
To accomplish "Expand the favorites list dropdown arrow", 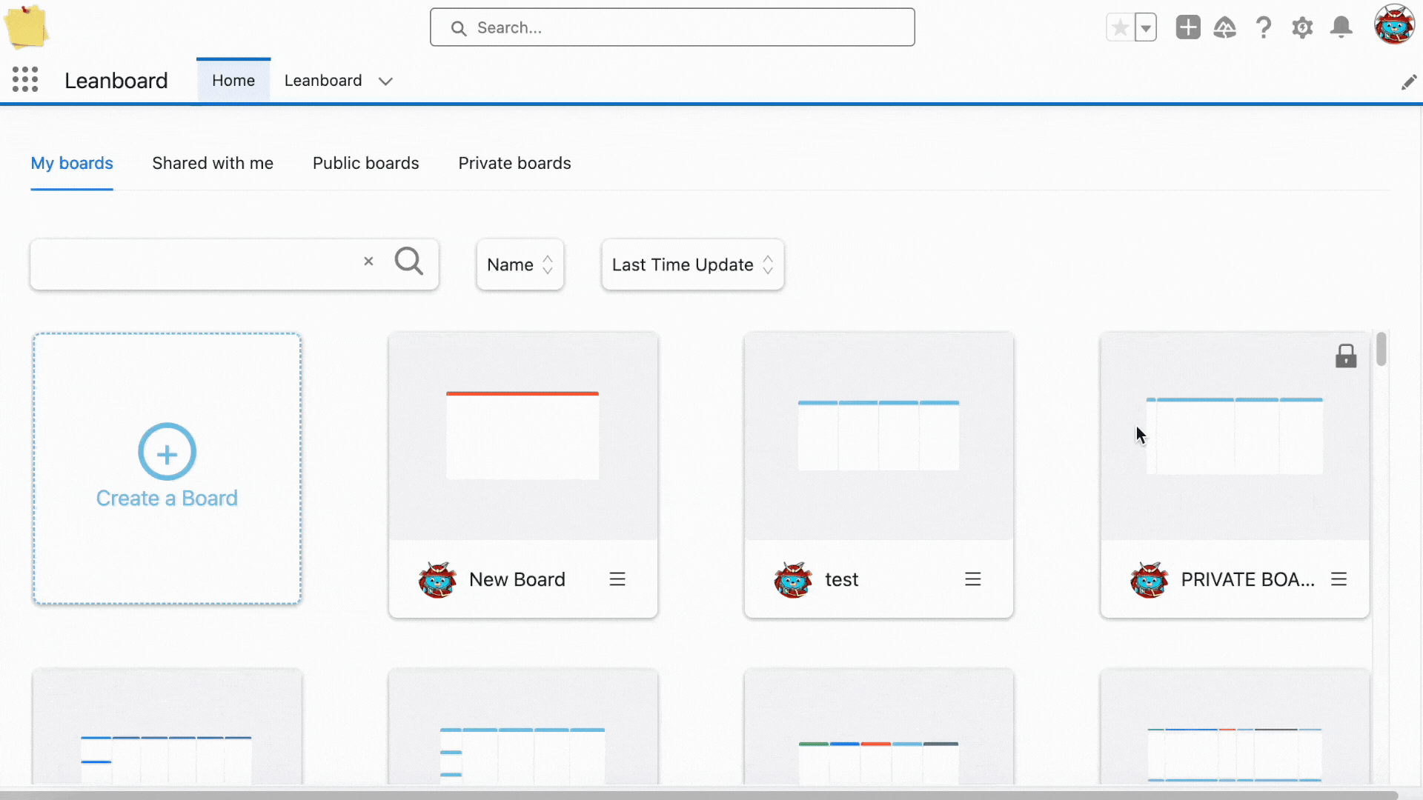I will tap(1146, 28).
